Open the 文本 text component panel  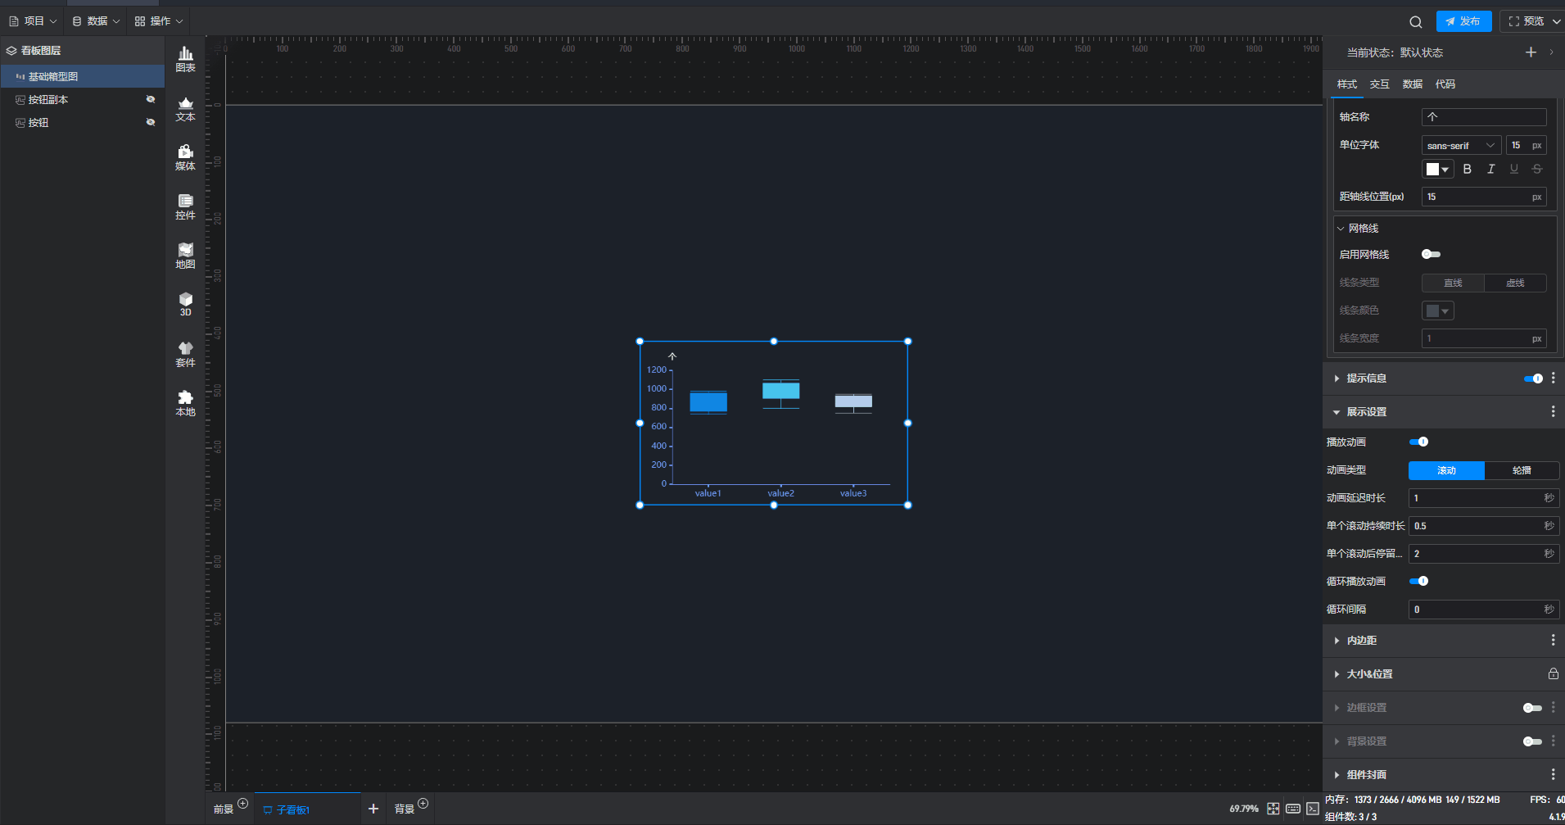185,108
